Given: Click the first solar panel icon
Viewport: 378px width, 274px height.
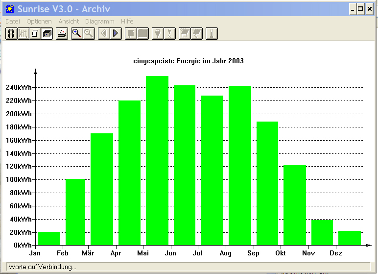Looking at the screenshot, I should [x=185, y=33].
